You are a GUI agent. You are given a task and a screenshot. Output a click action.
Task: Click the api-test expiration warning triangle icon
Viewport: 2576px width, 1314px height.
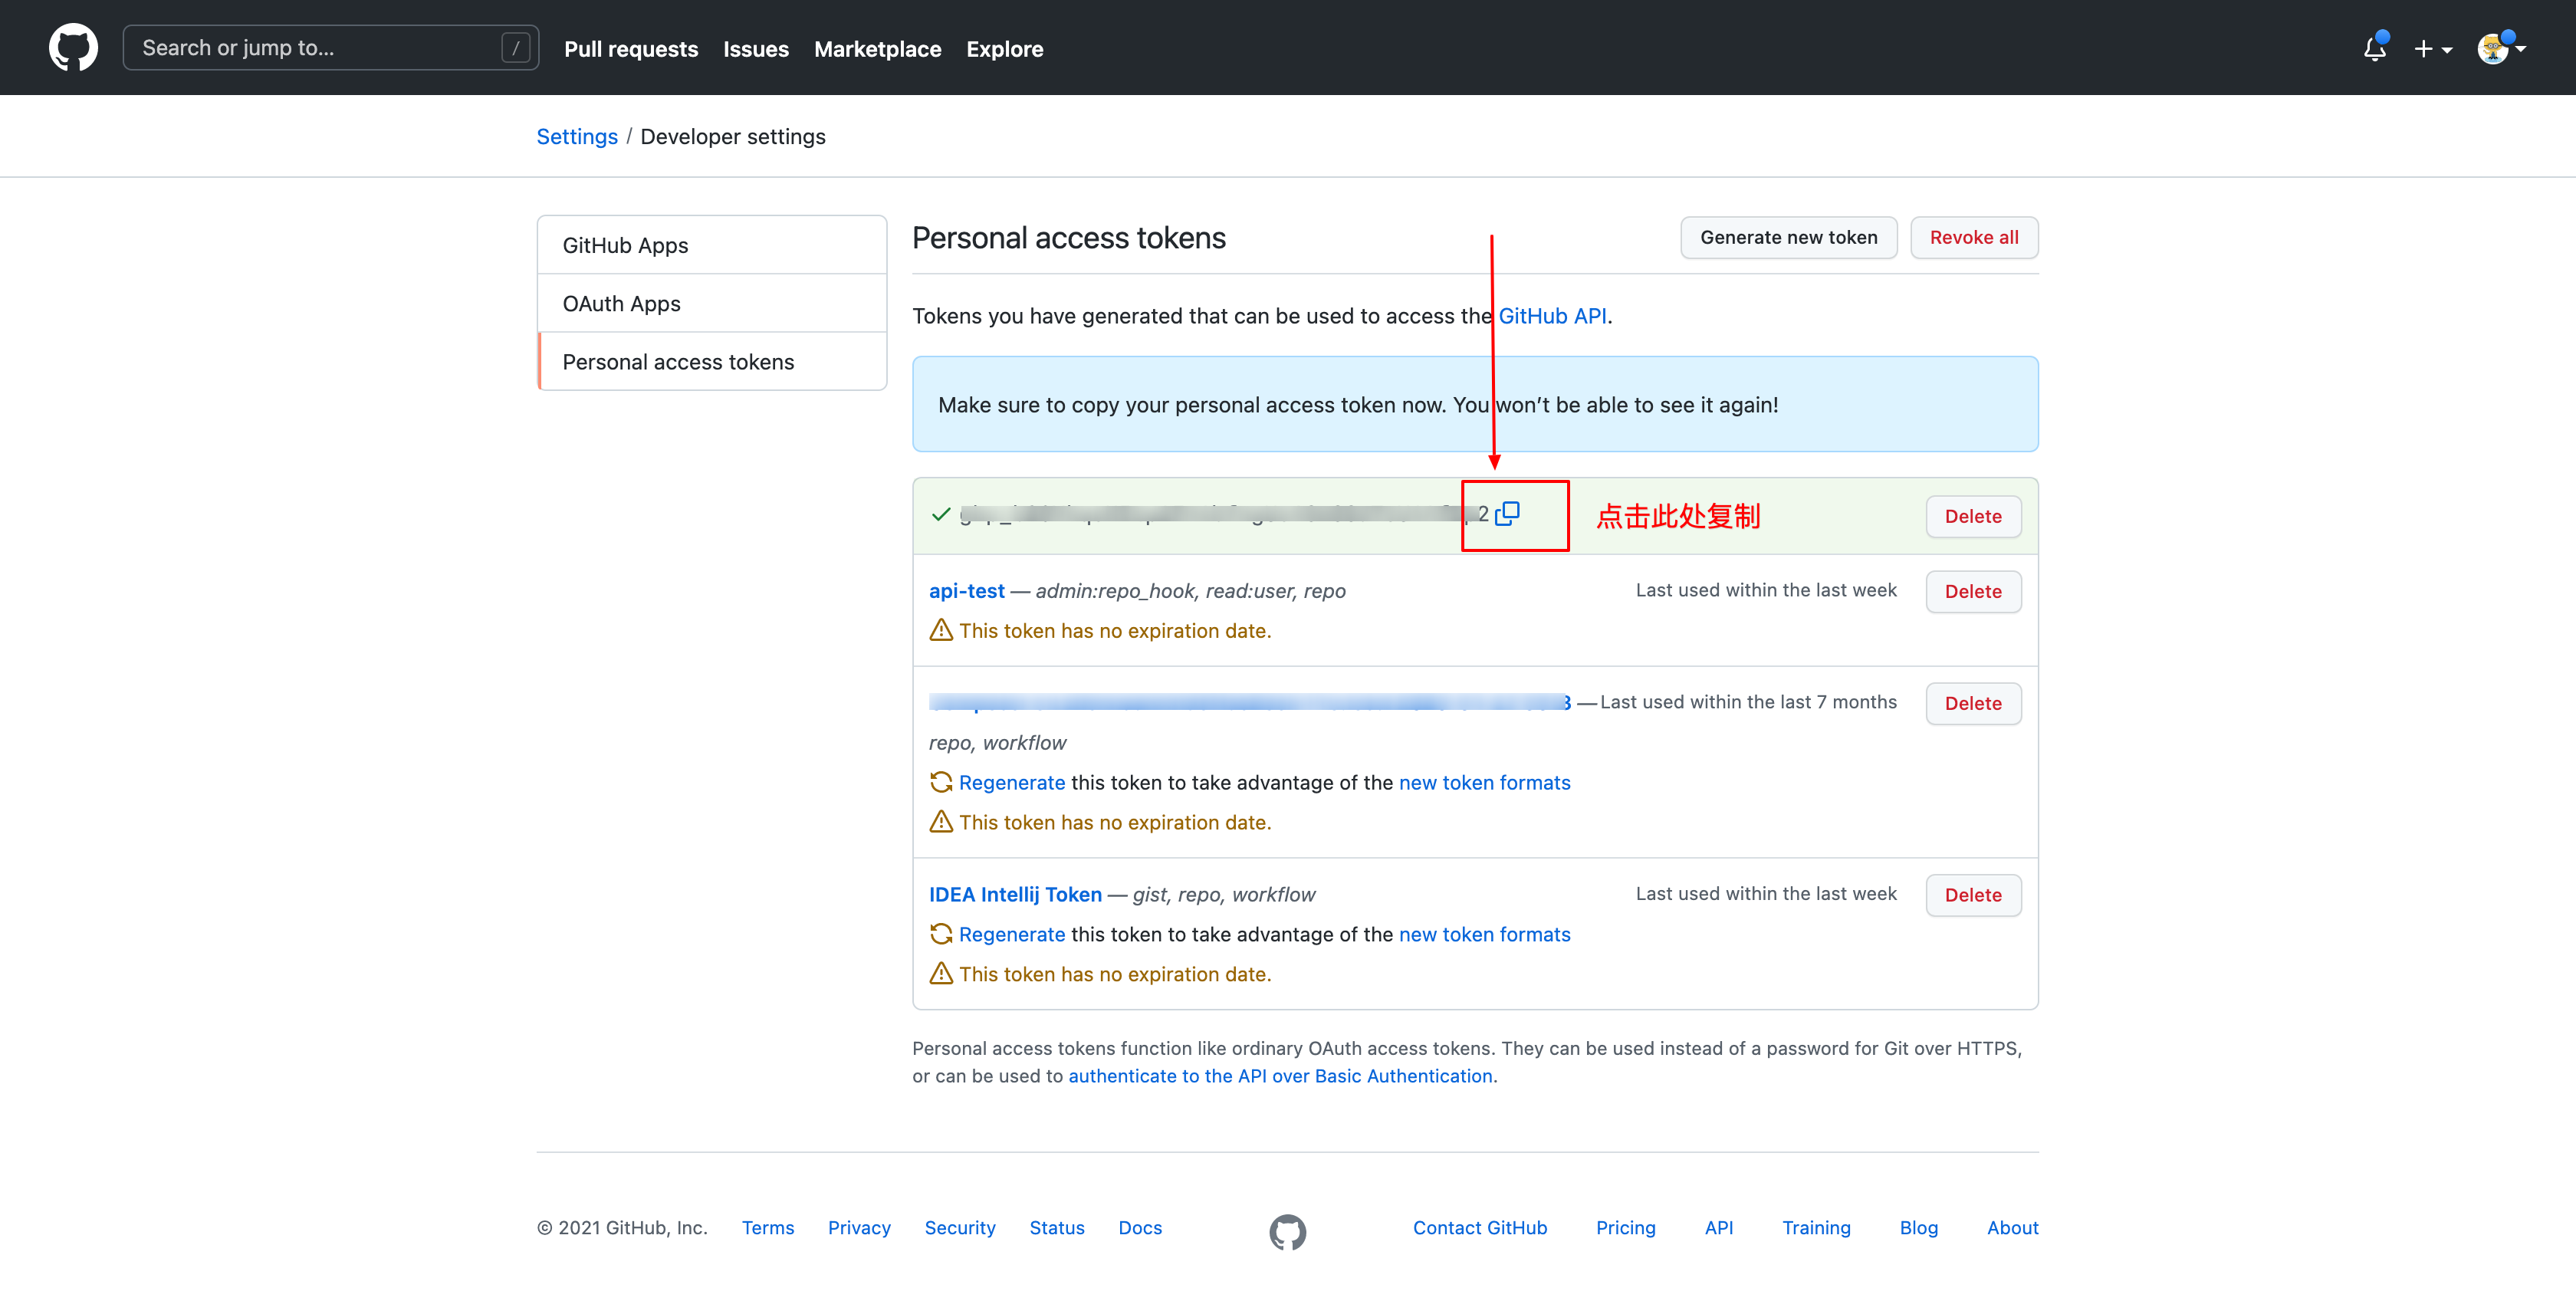(940, 630)
